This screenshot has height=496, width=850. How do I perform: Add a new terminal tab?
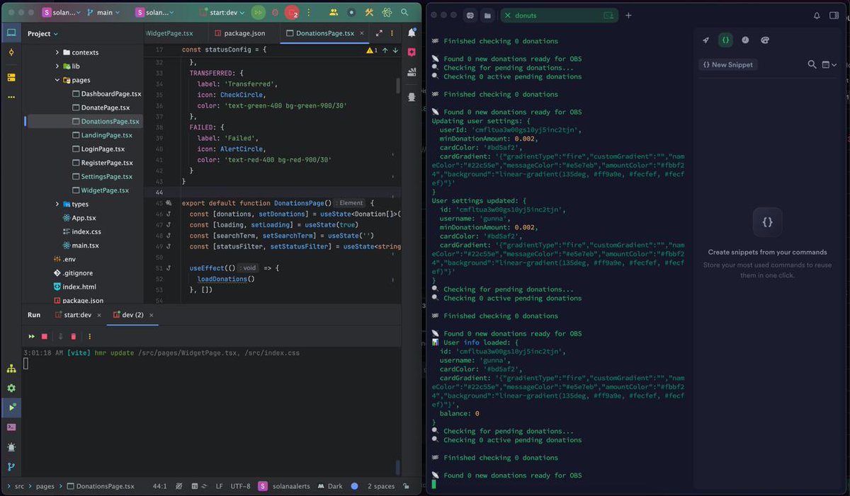628,16
